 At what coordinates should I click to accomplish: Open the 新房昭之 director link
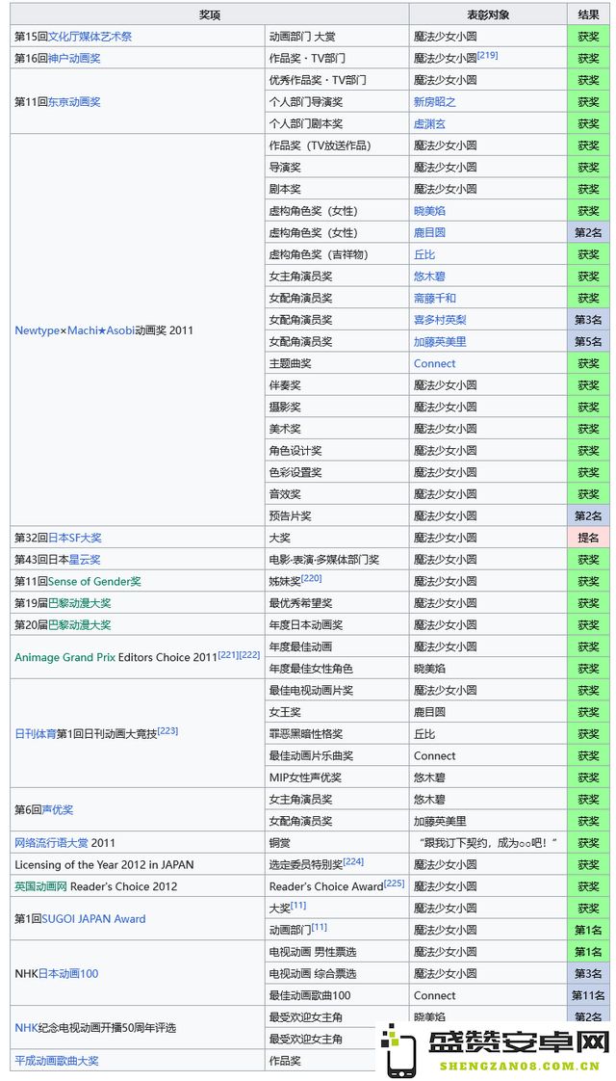[435, 102]
